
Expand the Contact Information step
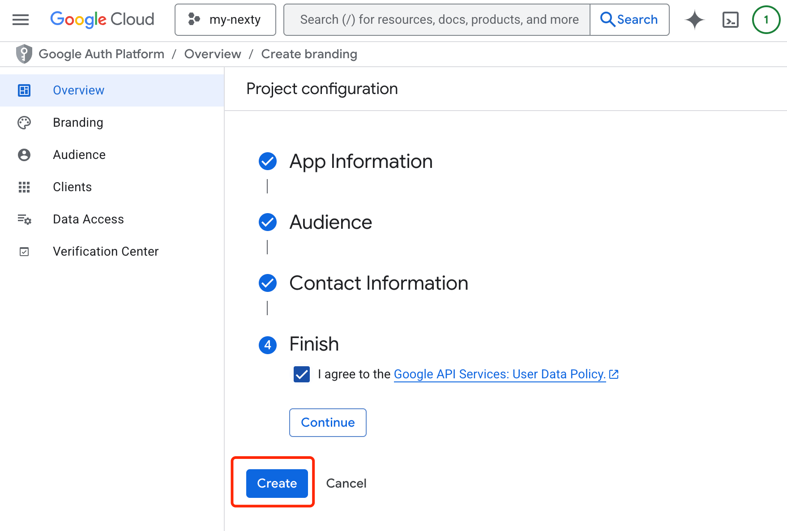point(379,283)
